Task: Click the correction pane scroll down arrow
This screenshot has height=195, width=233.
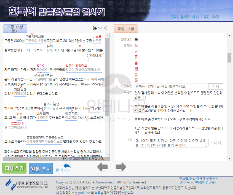Action: [229, 158]
